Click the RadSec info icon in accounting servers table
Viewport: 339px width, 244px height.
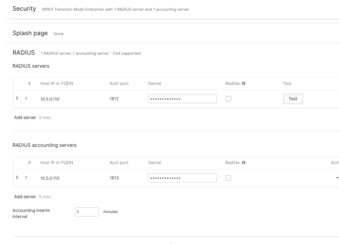click(244, 163)
